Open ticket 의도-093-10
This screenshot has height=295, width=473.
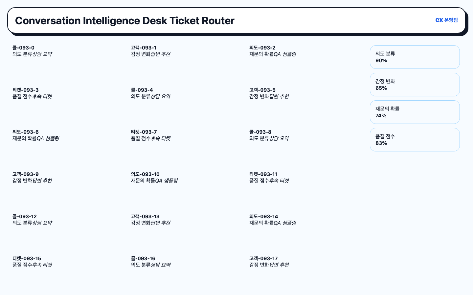[154, 177]
